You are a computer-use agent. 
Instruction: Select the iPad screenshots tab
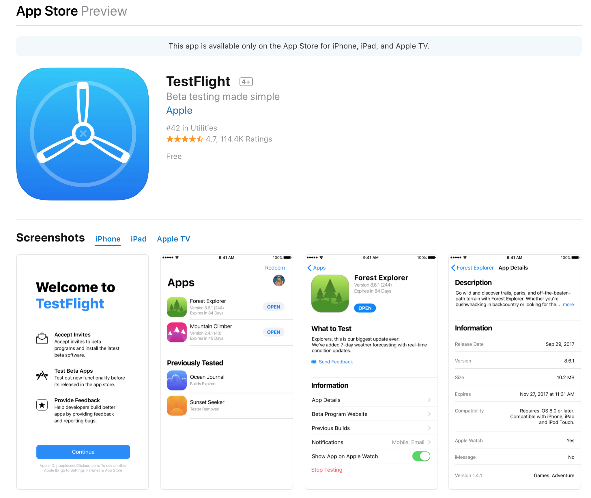click(x=138, y=239)
